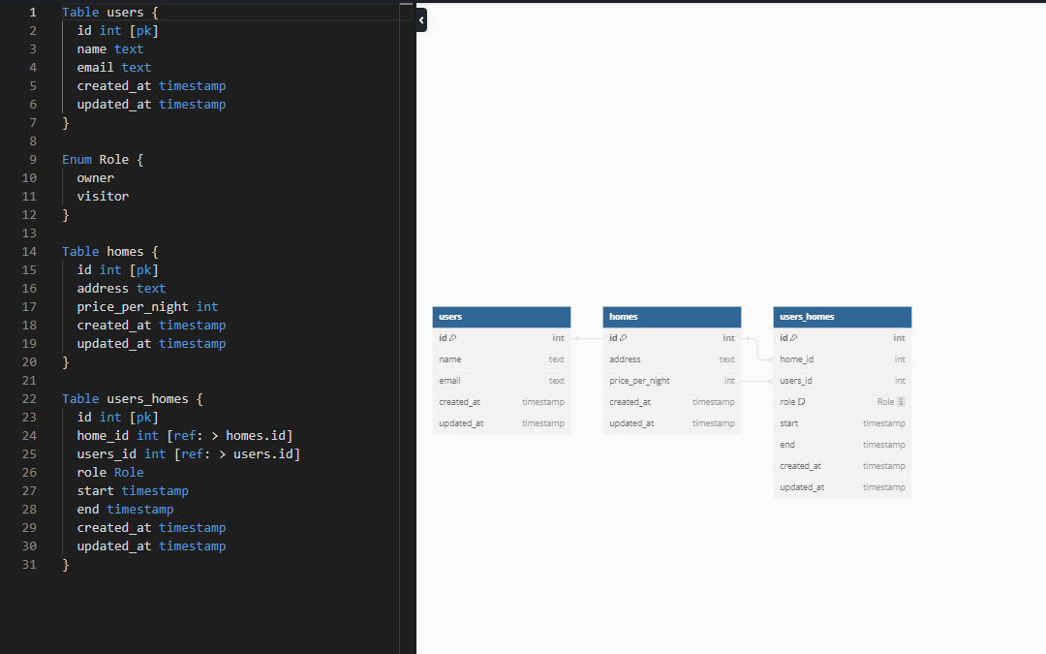Image resolution: width=1046 pixels, height=654 pixels.
Task: Click the end field row in users_homes table
Action: [x=843, y=445]
